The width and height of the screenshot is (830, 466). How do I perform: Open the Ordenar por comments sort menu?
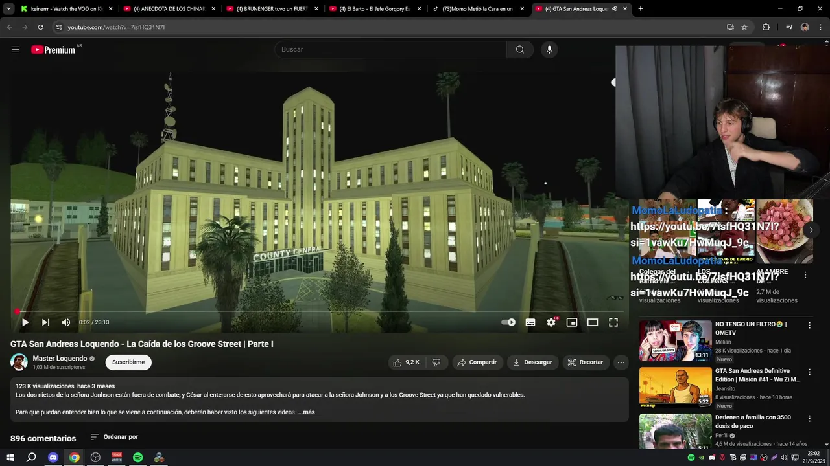(114, 437)
